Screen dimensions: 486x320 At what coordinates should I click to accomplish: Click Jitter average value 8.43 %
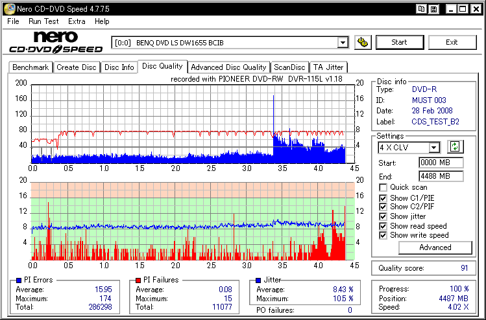[x=343, y=290]
